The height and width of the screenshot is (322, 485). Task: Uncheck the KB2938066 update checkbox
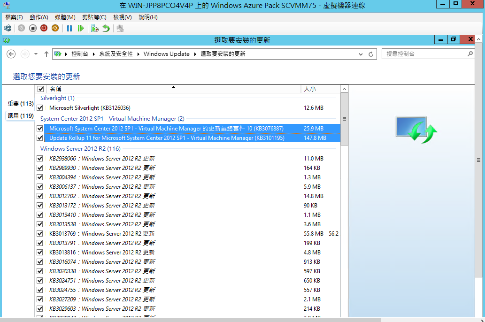pyautogui.click(x=39, y=158)
